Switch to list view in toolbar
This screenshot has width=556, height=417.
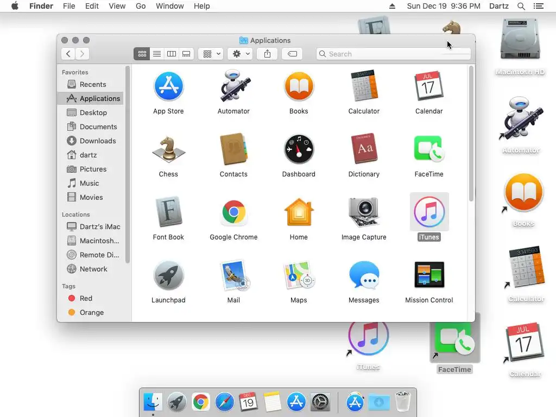coord(157,54)
